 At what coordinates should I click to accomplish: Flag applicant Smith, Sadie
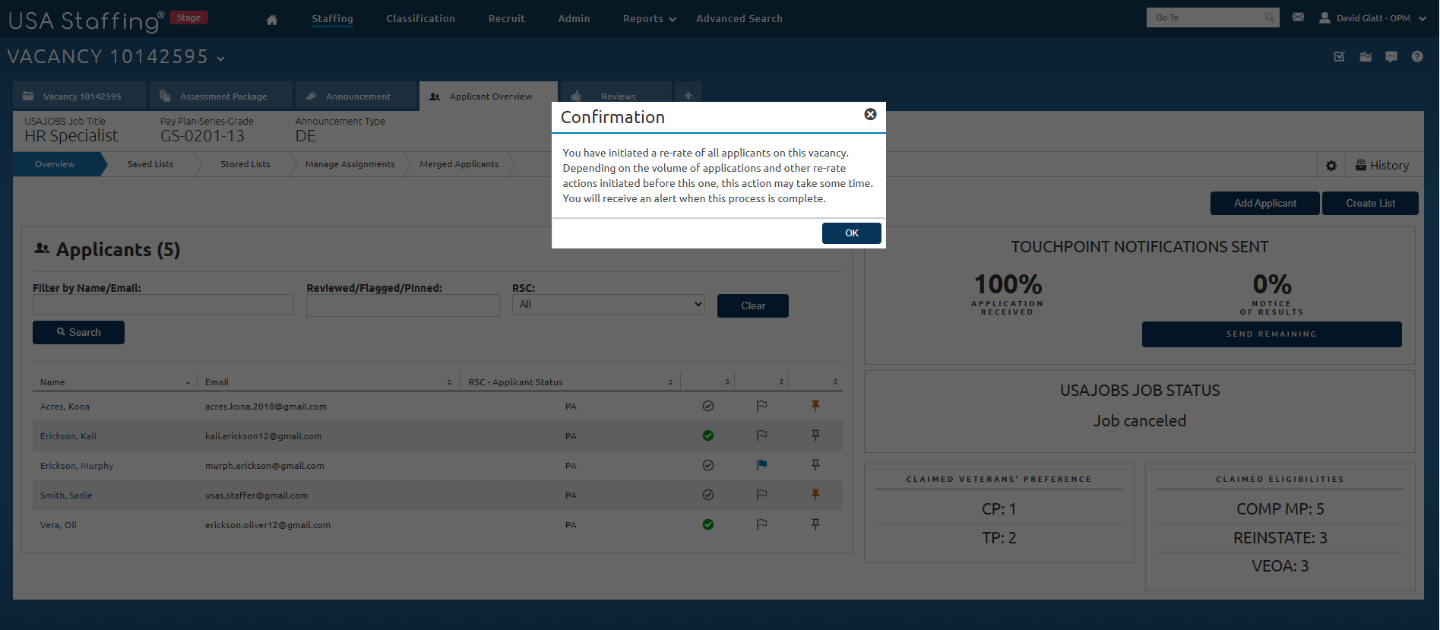pos(761,495)
